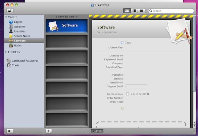
Task: Click the Wallet icon in the sidebar
Action: pyautogui.click(x=11, y=45)
